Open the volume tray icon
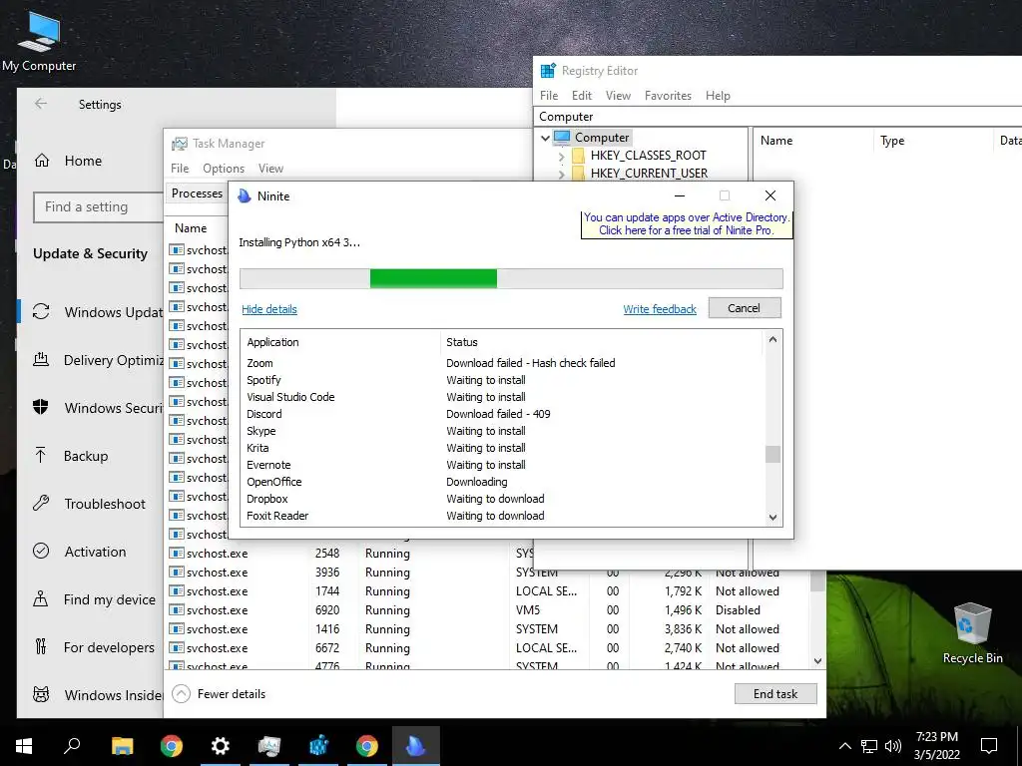The height and width of the screenshot is (766, 1022). [x=893, y=746]
